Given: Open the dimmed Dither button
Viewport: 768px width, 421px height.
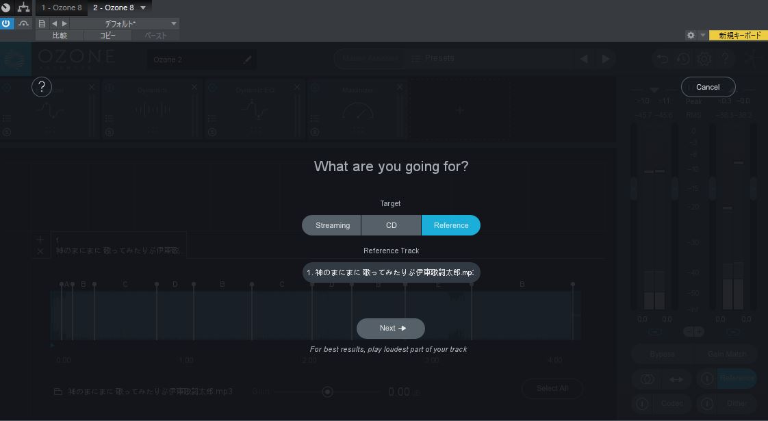Looking at the screenshot, I should [x=737, y=403].
